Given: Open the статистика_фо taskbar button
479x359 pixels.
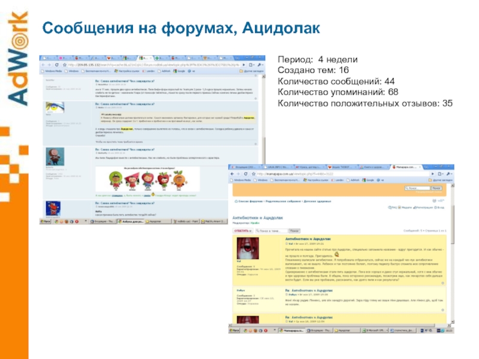Looking at the screenshot, I should (402, 331).
